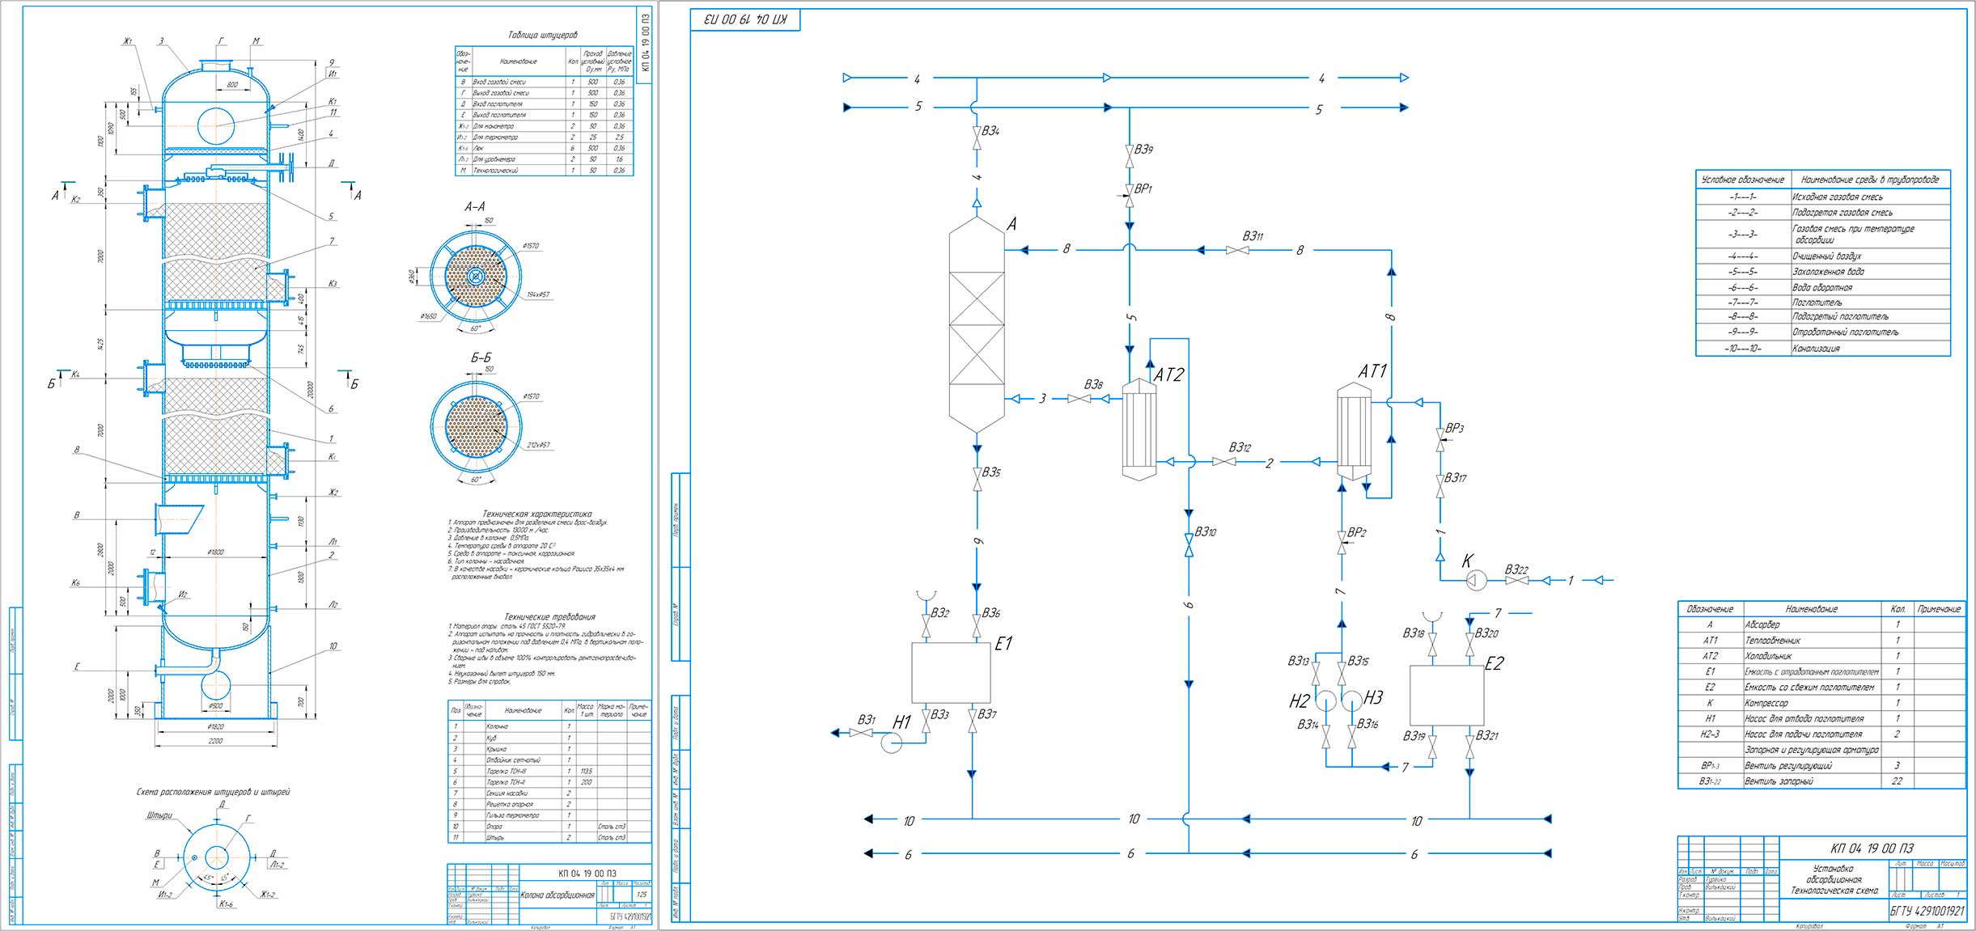Click the pump Н1 circle symbol
The width and height of the screenshot is (1976, 931).
(x=891, y=743)
